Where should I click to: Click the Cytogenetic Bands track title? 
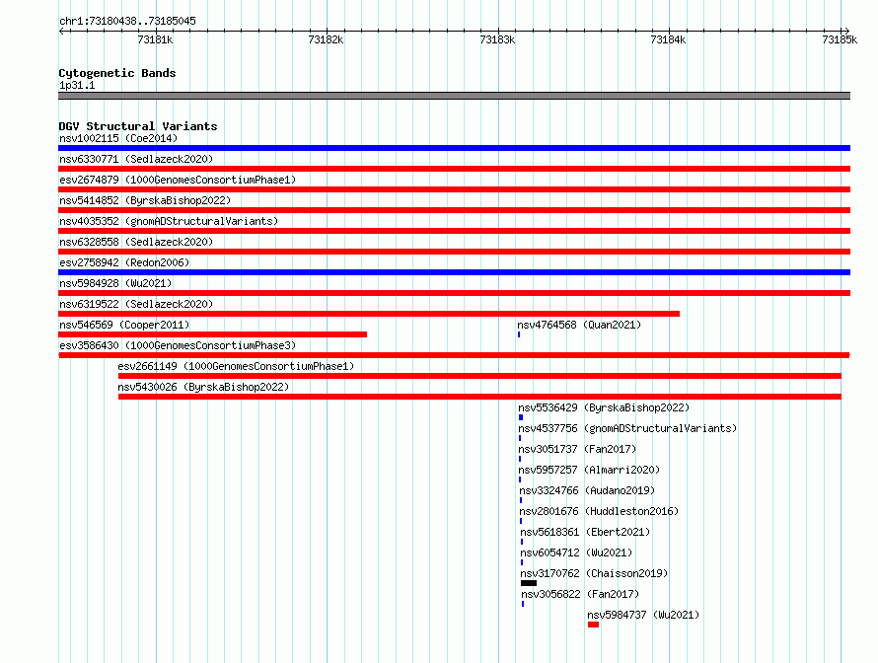pyautogui.click(x=117, y=73)
